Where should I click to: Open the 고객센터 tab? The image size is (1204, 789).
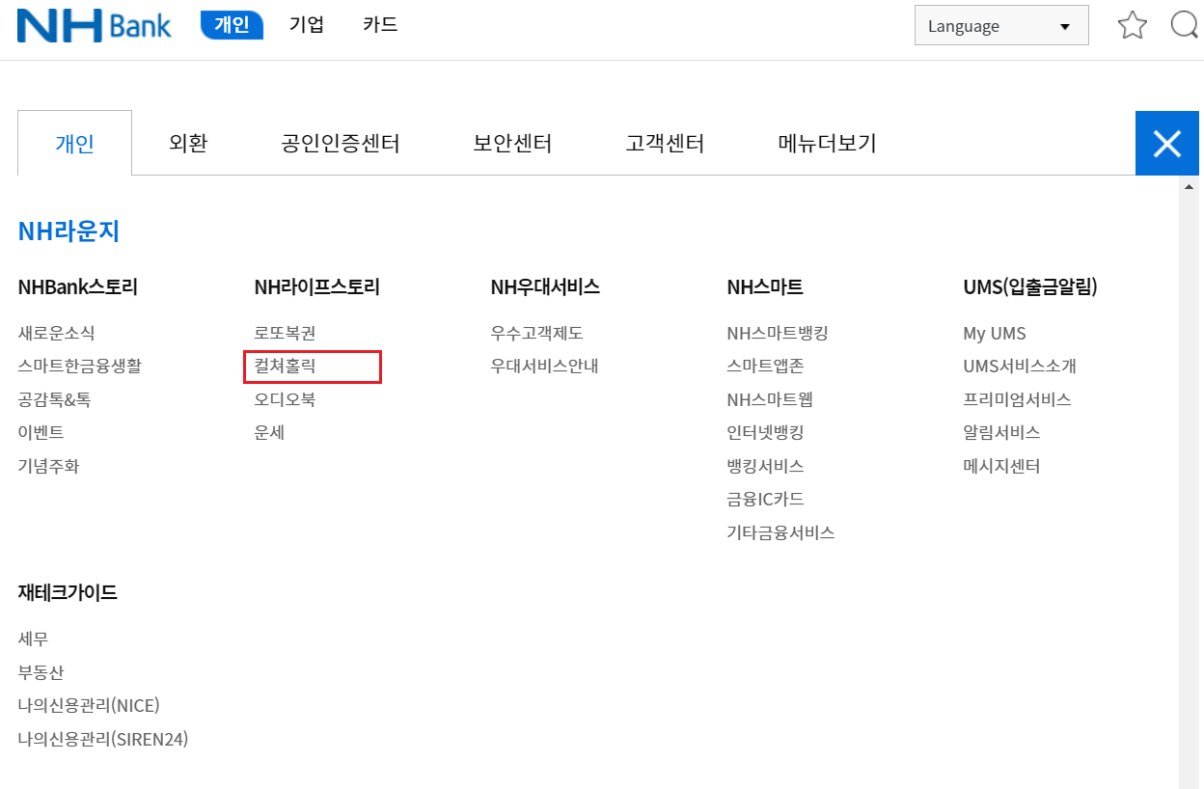click(665, 144)
